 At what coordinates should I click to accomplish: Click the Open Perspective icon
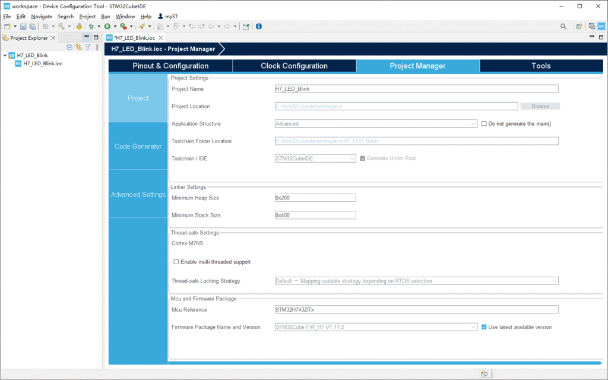pyautogui.click(x=579, y=26)
